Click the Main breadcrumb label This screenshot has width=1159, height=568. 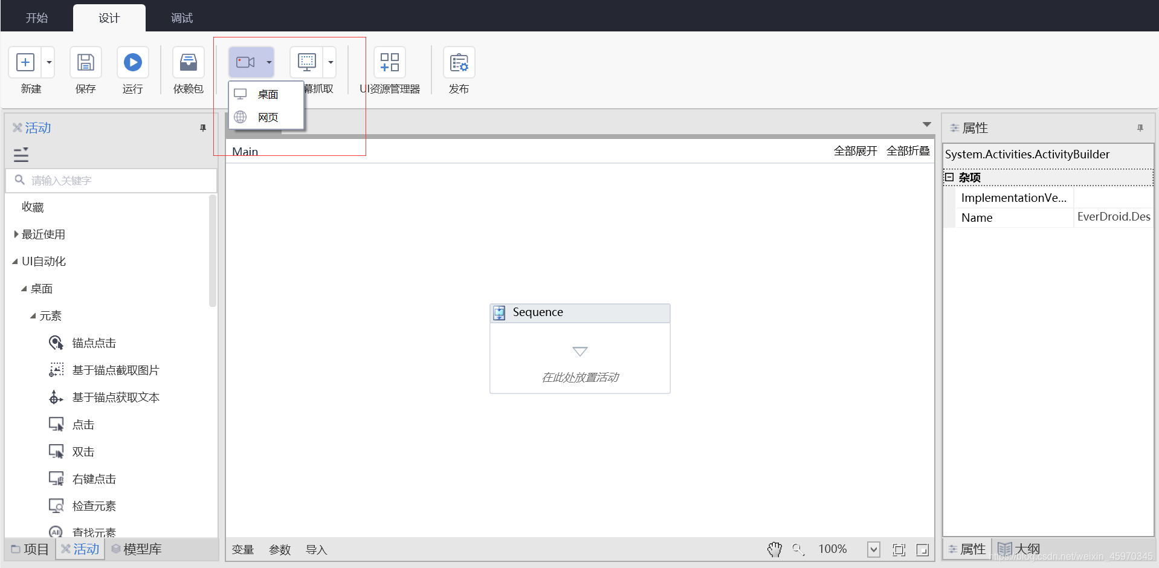pyautogui.click(x=245, y=152)
